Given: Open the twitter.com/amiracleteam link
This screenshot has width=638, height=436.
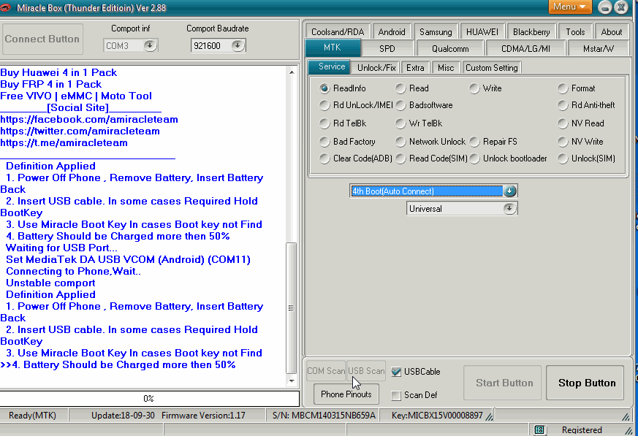Looking at the screenshot, I should [x=80, y=131].
